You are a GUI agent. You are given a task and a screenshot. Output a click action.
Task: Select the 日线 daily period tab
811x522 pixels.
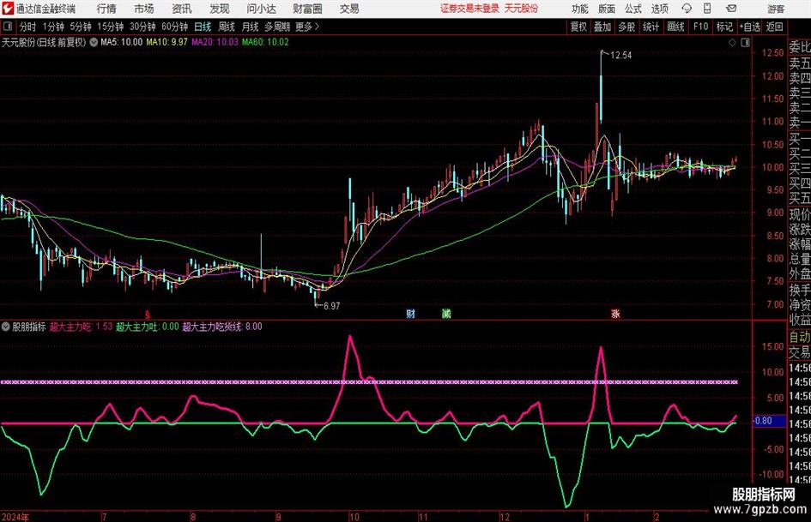[x=203, y=27]
